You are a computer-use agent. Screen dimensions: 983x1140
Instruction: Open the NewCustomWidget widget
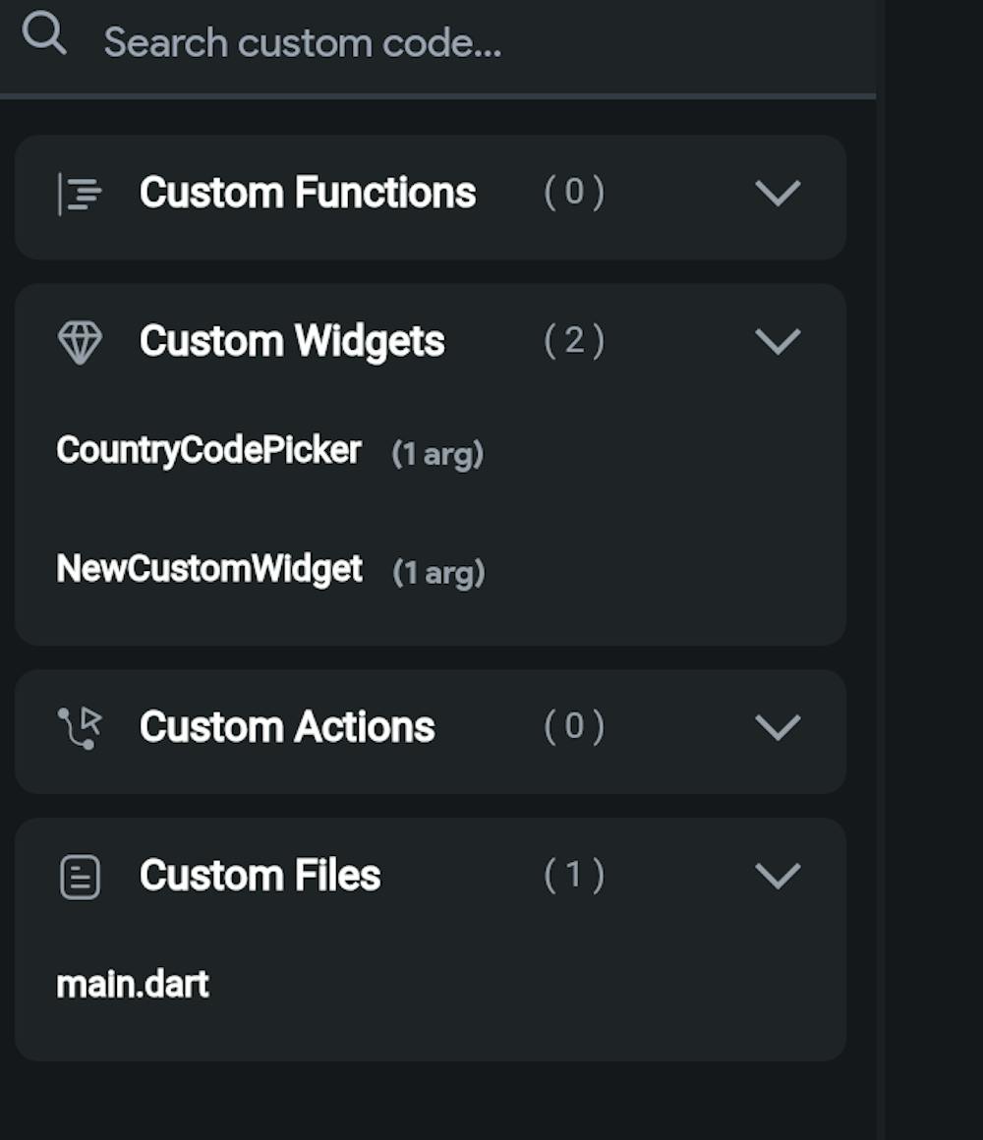click(209, 570)
